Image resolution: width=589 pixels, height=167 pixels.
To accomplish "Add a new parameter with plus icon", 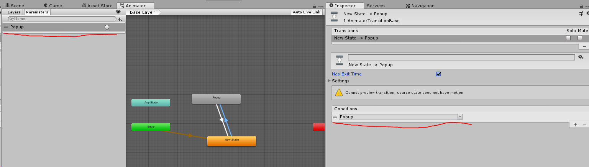I will [x=120, y=19].
